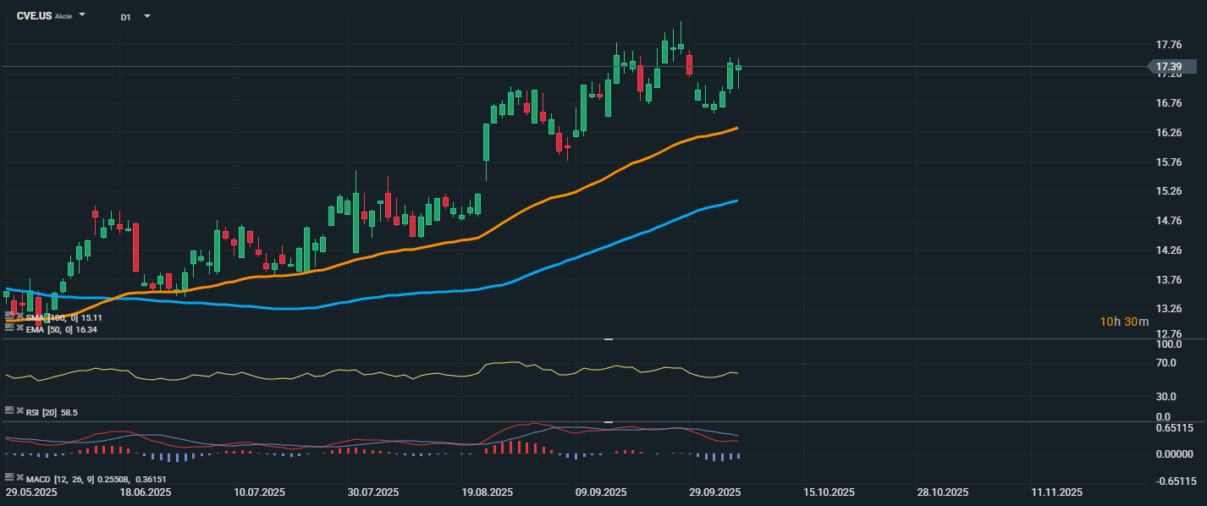Click the 29.09.2025 date on time axis

click(715, 492)
